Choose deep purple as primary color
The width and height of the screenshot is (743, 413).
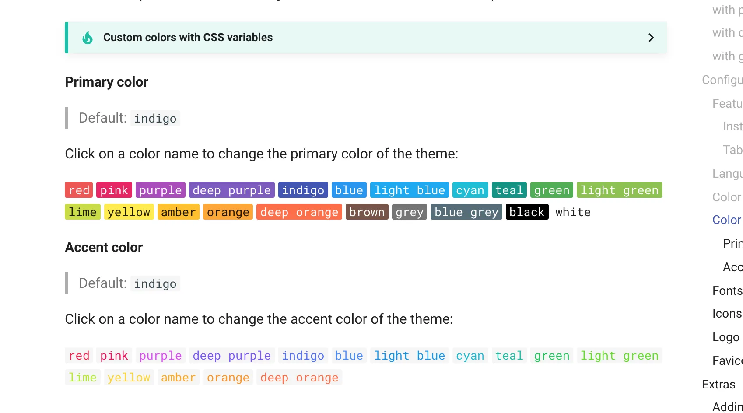click(x=231, y=190)
